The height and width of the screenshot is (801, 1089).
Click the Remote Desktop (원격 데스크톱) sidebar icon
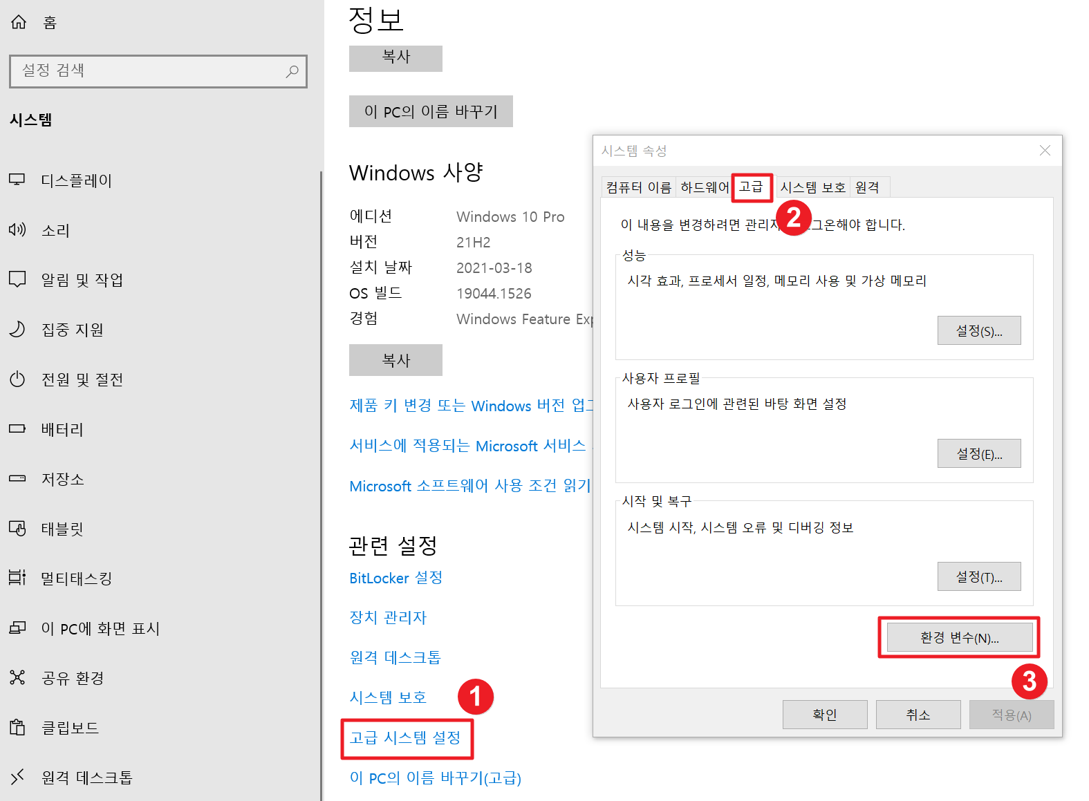tap(17, 777)
